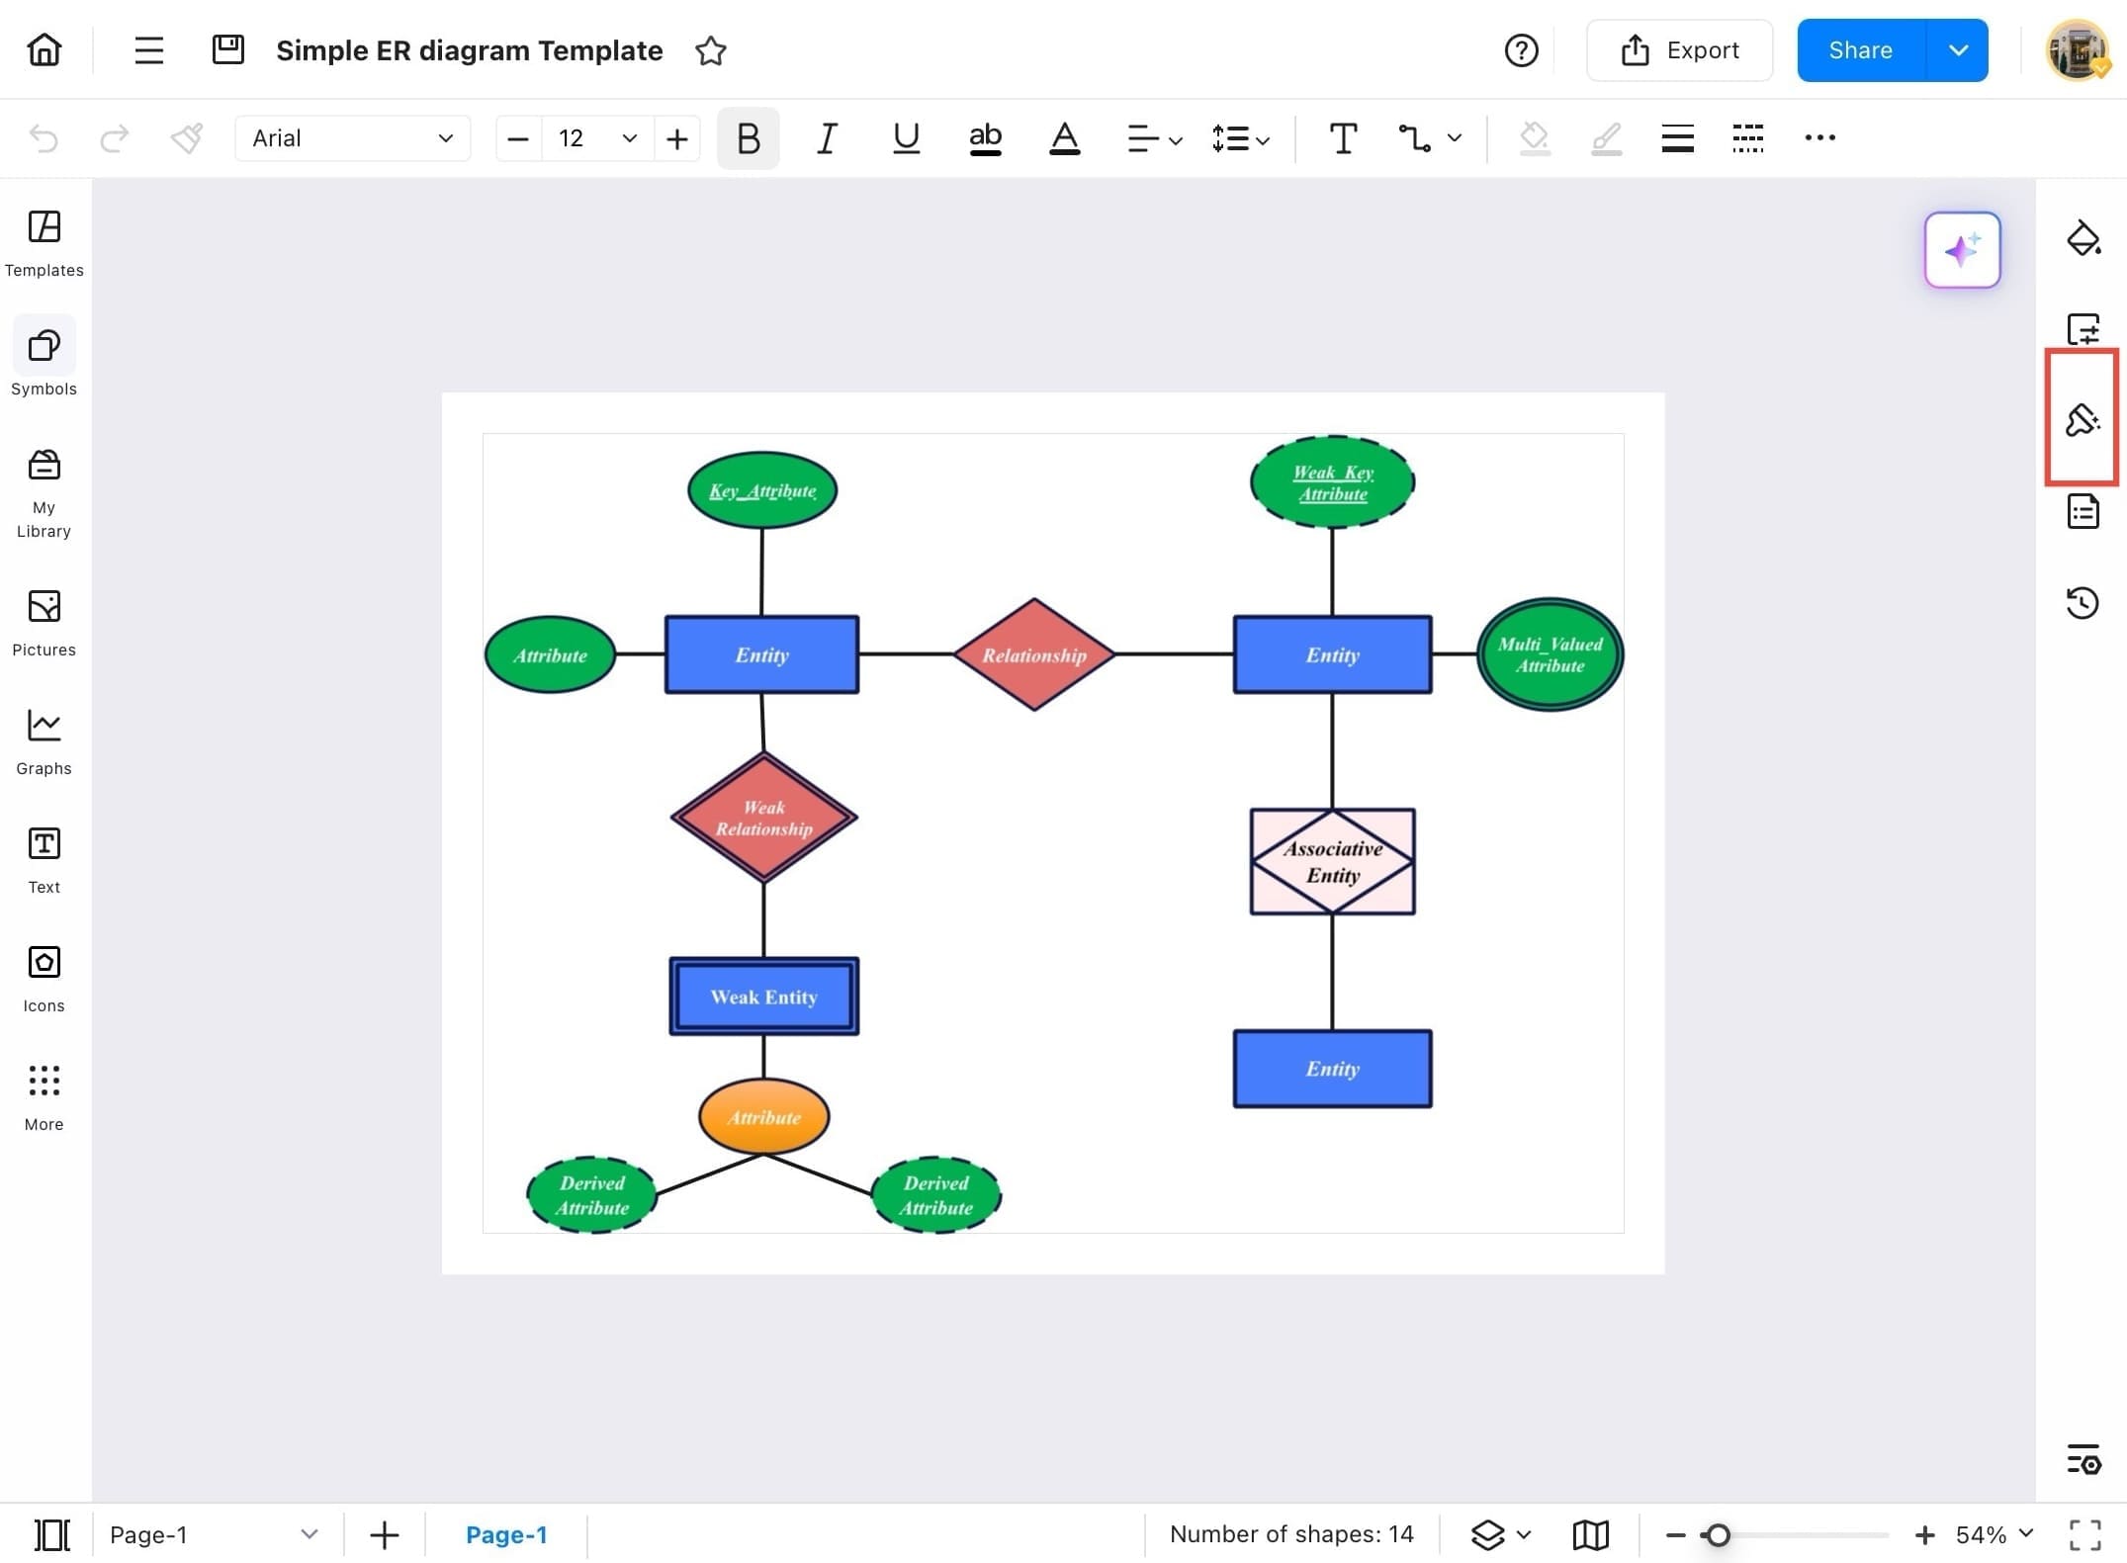Favorite the diagram with the star
This screenshot has height=1563, width=2127.
click(x=711, y=50)
